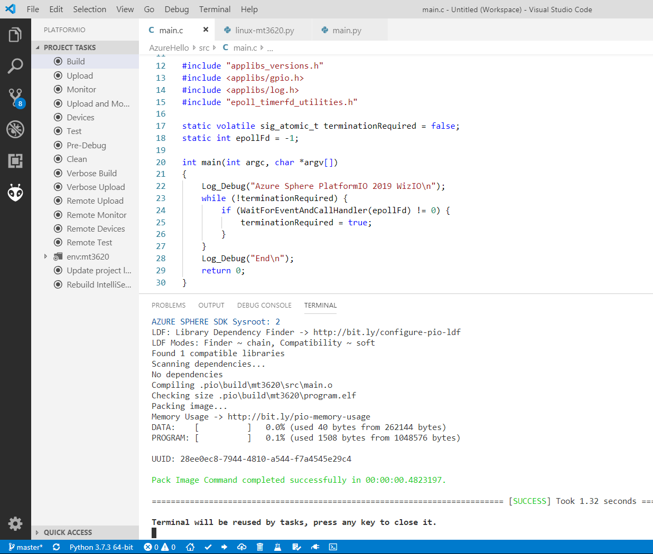This screenshot has width=653, height=554.
Task: Run the Devices project task
Action: (85, 117)
